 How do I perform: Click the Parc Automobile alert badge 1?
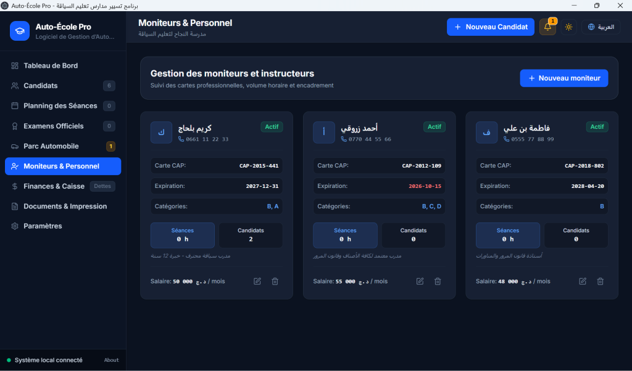click(x=110, y=146)
